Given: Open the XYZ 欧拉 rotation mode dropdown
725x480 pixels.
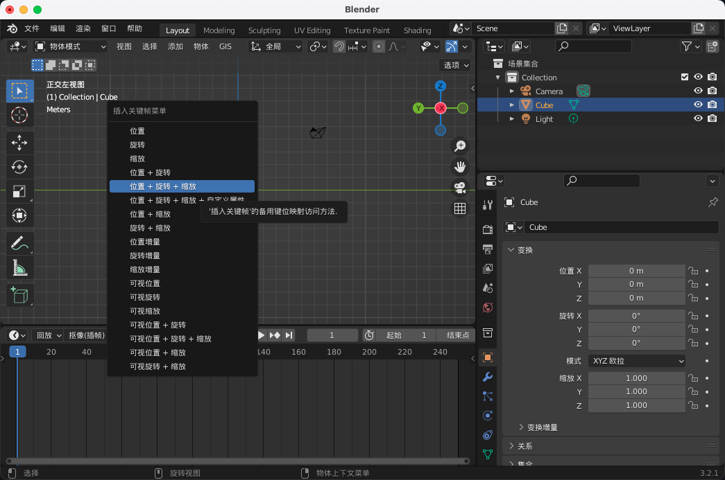Looking at the screenshot, I should [x=637, y=361].
